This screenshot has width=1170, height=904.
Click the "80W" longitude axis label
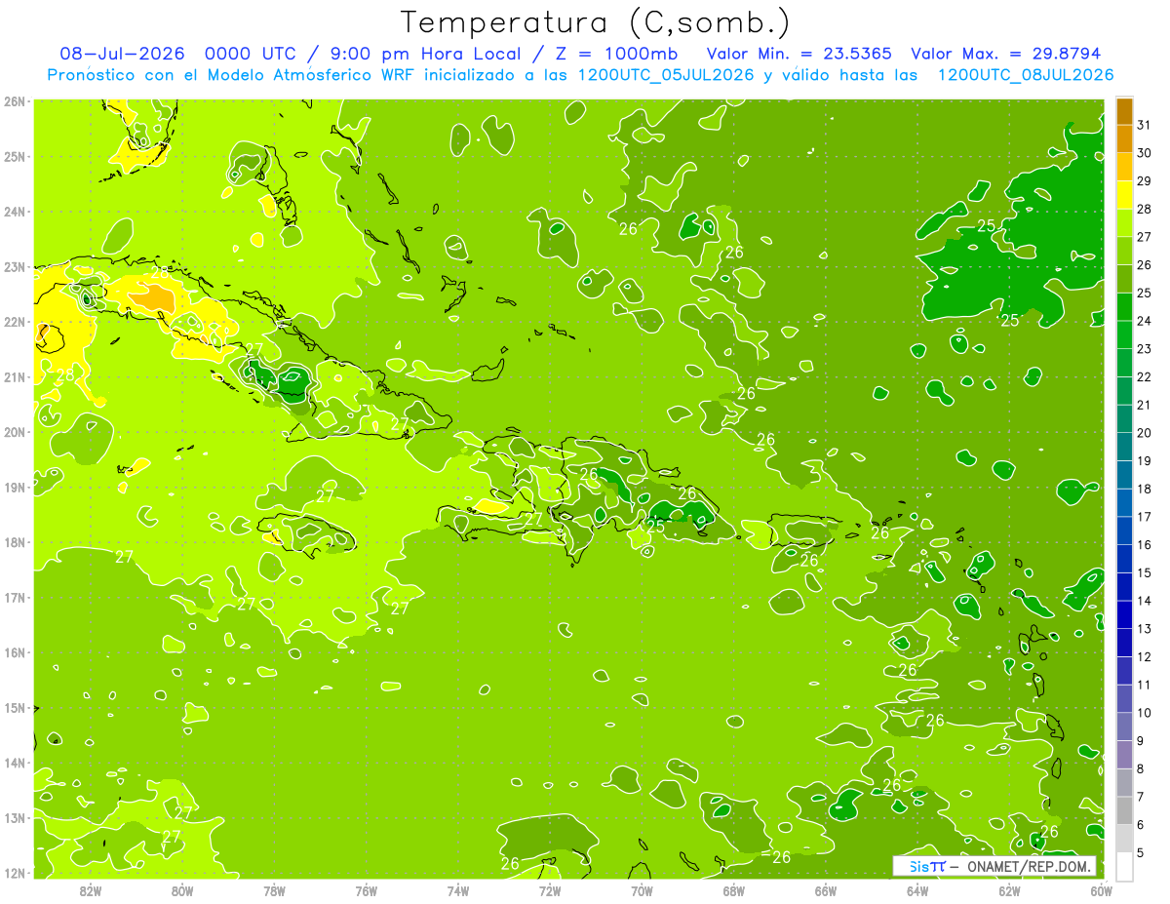point(182,890)
